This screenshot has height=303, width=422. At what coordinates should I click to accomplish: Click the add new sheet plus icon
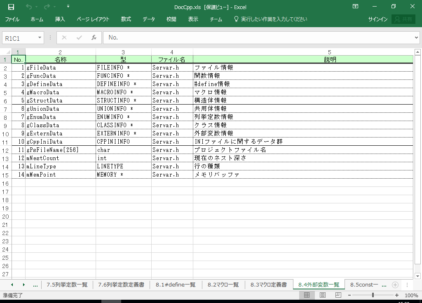click(x=395, y=284)
